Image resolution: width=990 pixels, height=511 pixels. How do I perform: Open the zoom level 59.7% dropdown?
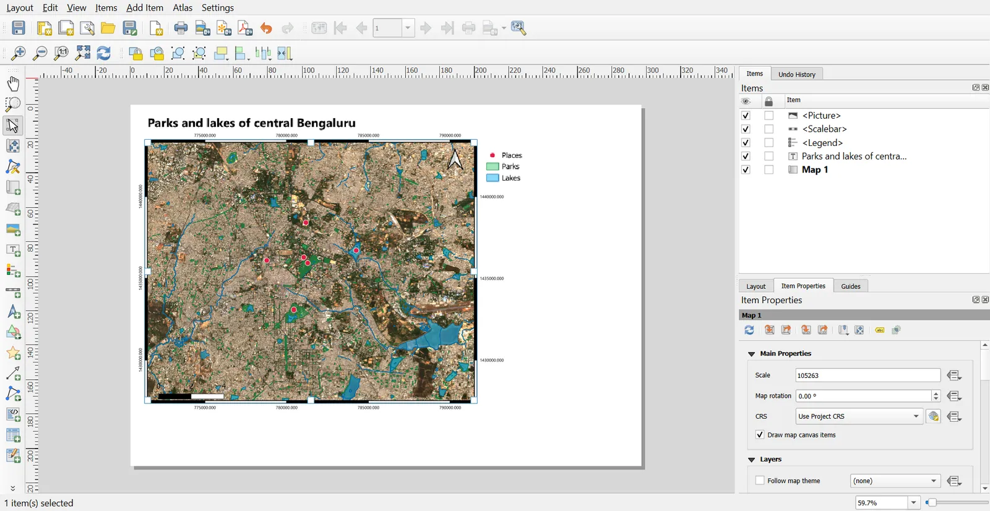(914, 503)
